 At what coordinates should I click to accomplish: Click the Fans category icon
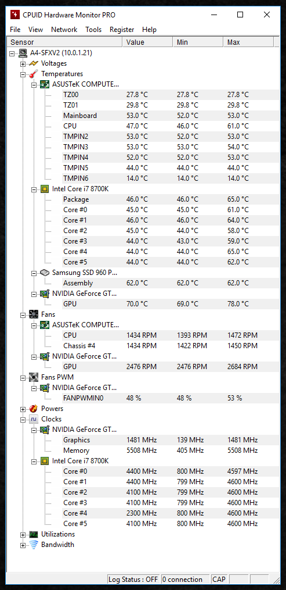coord(34,314)
